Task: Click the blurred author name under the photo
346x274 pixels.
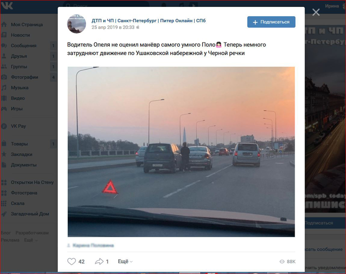Action: click(93, 245)
